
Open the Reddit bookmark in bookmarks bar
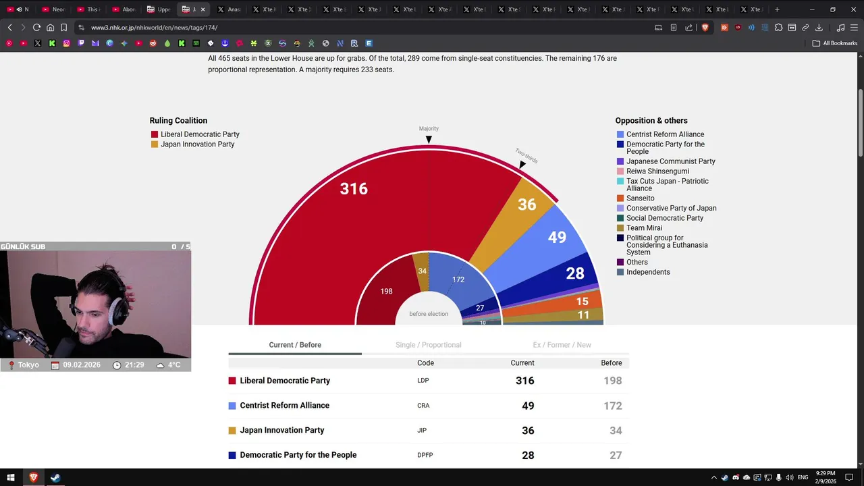click(153, 43)
